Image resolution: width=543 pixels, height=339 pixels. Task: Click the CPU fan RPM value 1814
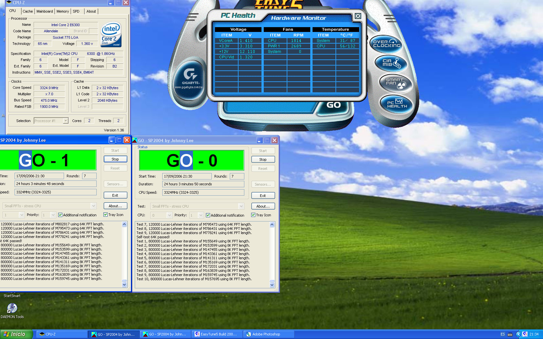[x=296, y=41]
